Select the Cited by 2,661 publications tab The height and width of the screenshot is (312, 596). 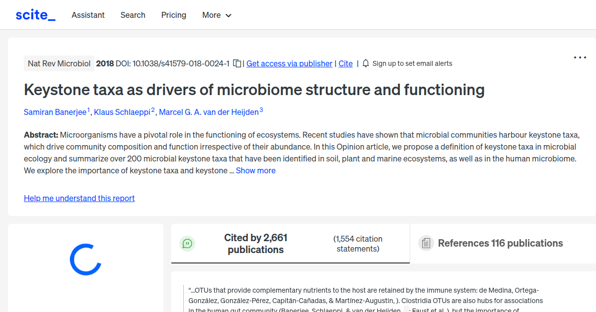click(255, 243)
